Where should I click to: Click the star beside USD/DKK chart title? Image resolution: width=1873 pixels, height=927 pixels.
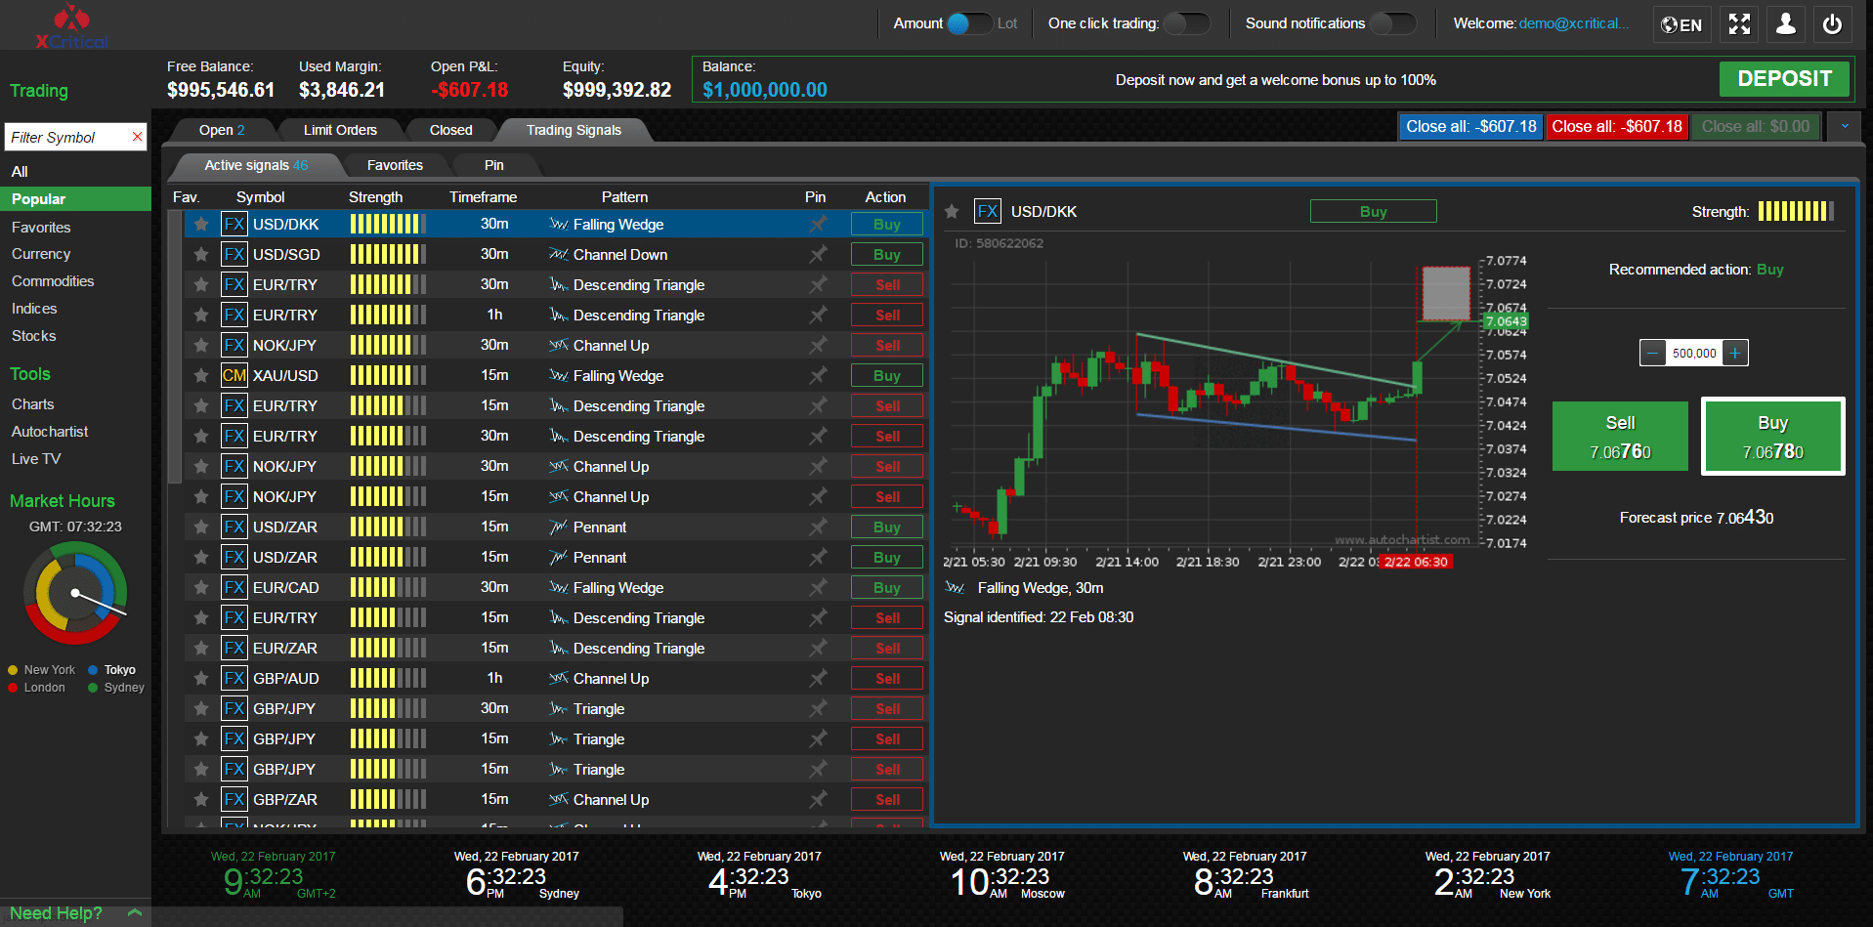click(952, 212)
